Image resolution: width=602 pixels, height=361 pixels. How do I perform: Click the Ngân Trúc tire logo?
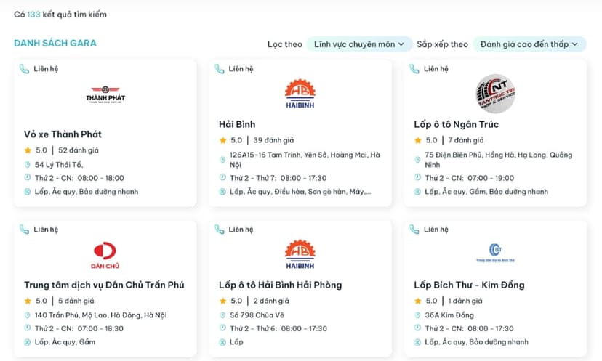pos(495,94)
